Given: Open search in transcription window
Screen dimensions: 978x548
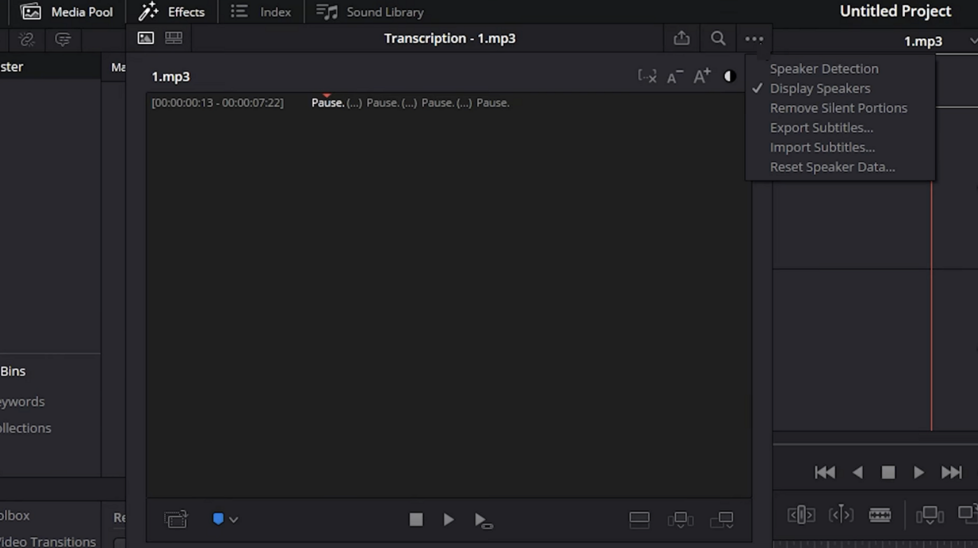Looking at the screenshot, I should [x=718, y=38].
